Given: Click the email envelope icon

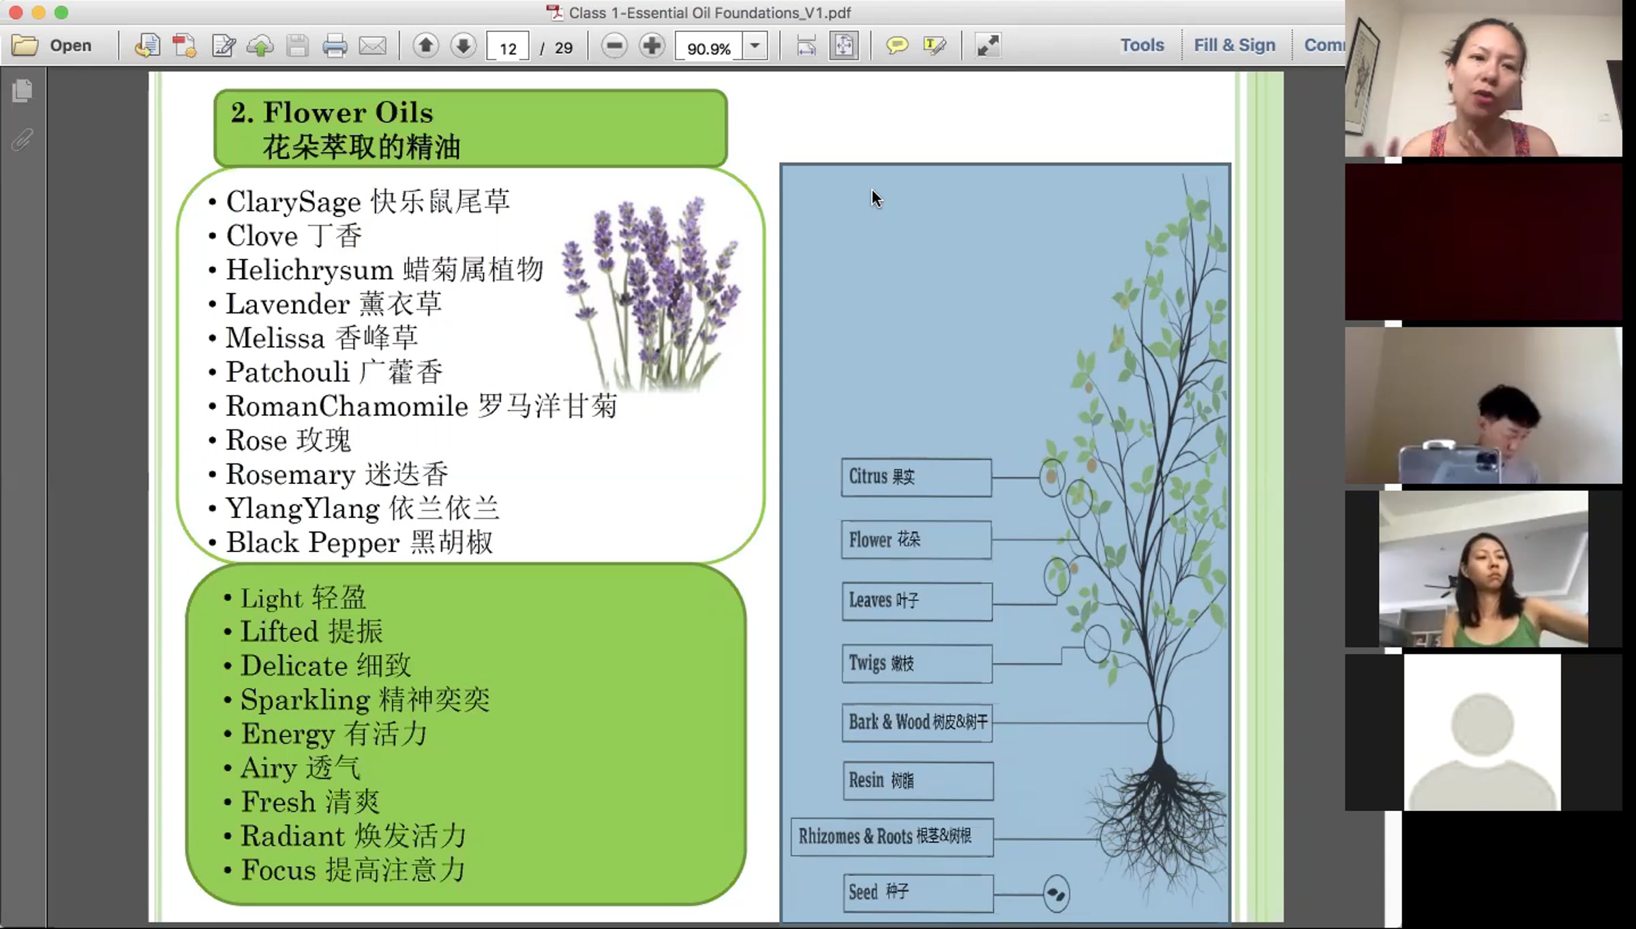Looking at the screenshot, I should point(372,46).
